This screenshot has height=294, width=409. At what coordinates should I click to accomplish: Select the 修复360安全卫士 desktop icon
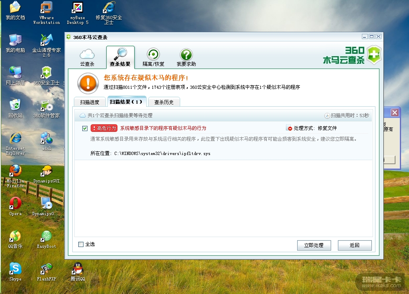[109, 13]
